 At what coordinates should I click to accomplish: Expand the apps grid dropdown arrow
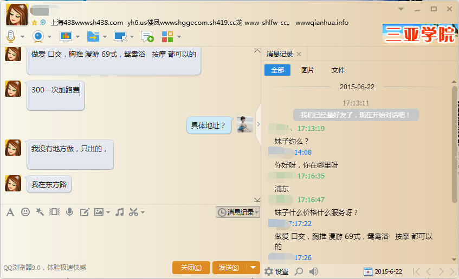tap(179, 37)
